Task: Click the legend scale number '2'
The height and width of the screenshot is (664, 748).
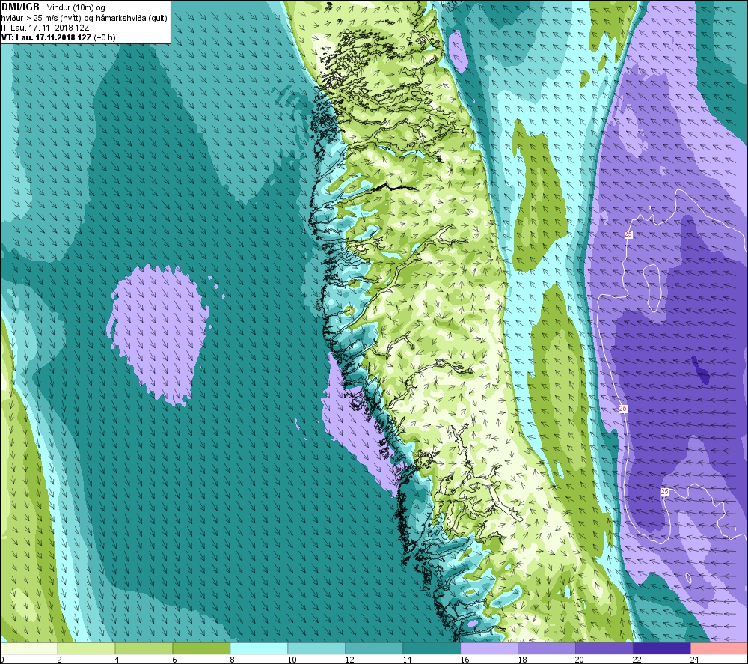Action: [60, 660]
